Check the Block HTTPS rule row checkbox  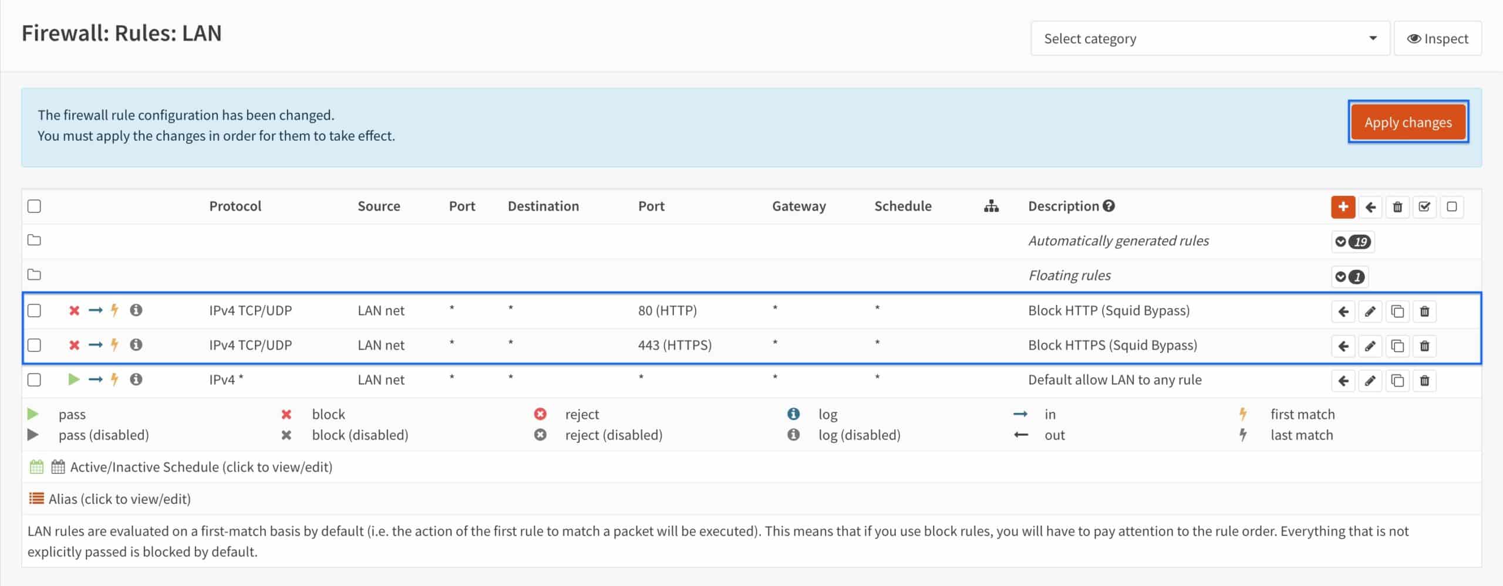point(34,345)
